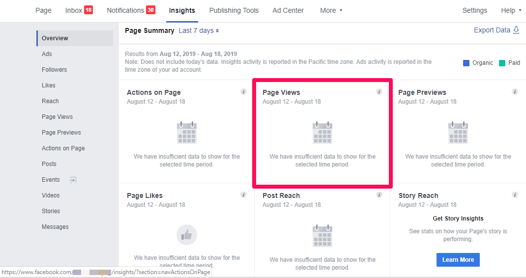This screenshot has width=526, height=278.
Task: Expand the Help dropdown menu
Action: [511, 10]
